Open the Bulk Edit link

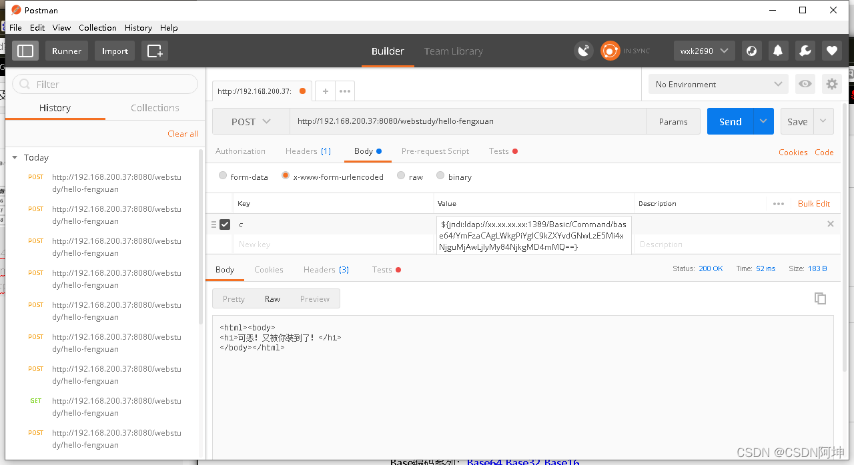814,204
